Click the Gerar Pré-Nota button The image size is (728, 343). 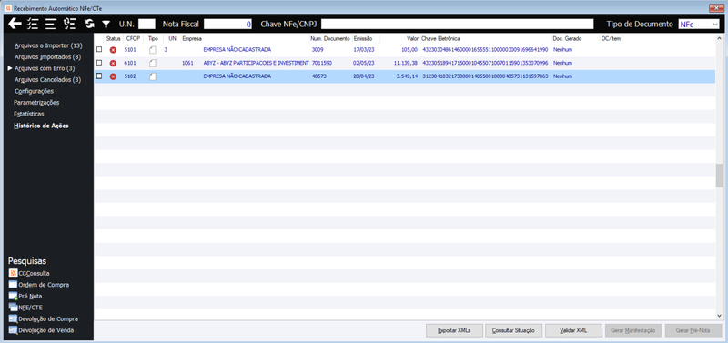(693, 330)
